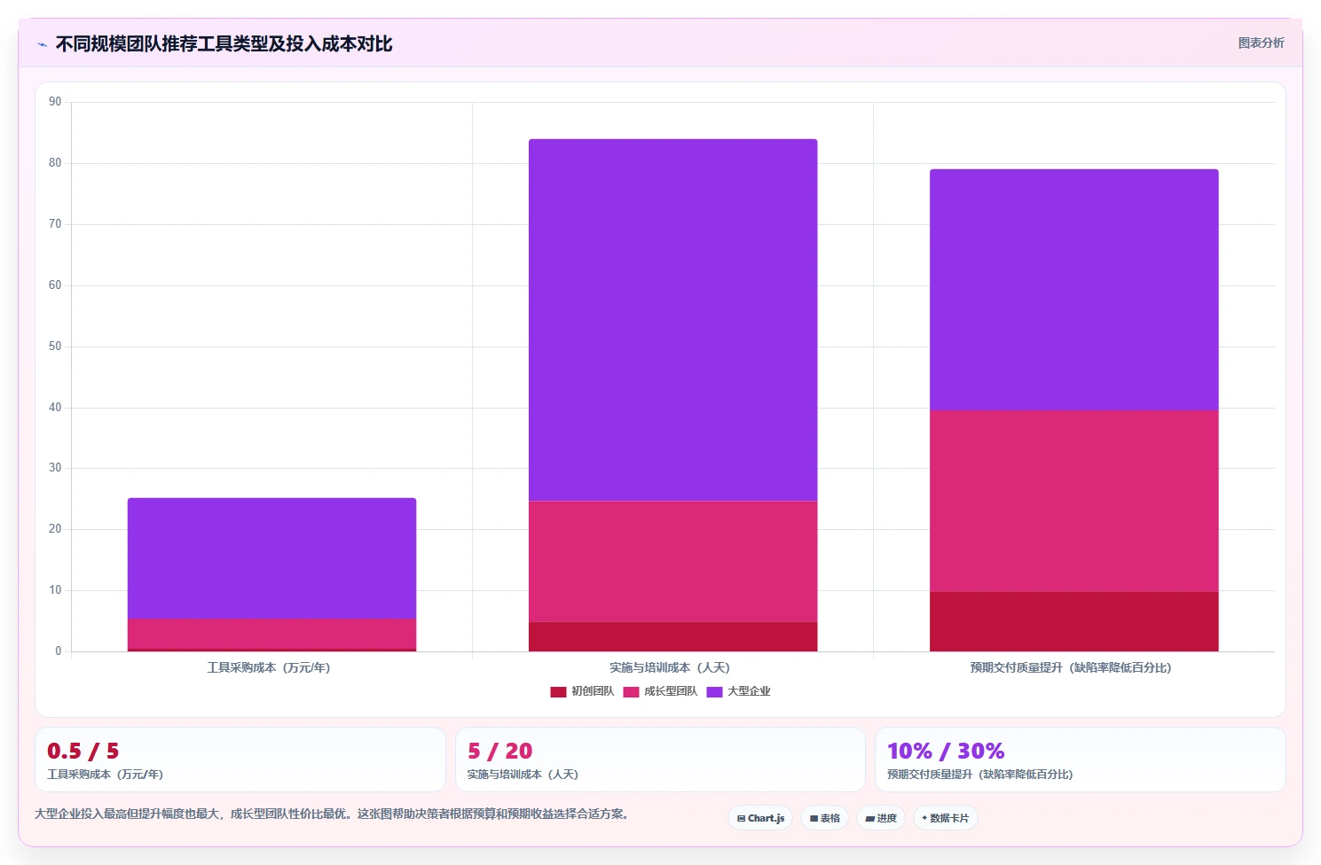Click the 成长型团队 legend label
This screenshot has width=1321, height=865.
671,691
